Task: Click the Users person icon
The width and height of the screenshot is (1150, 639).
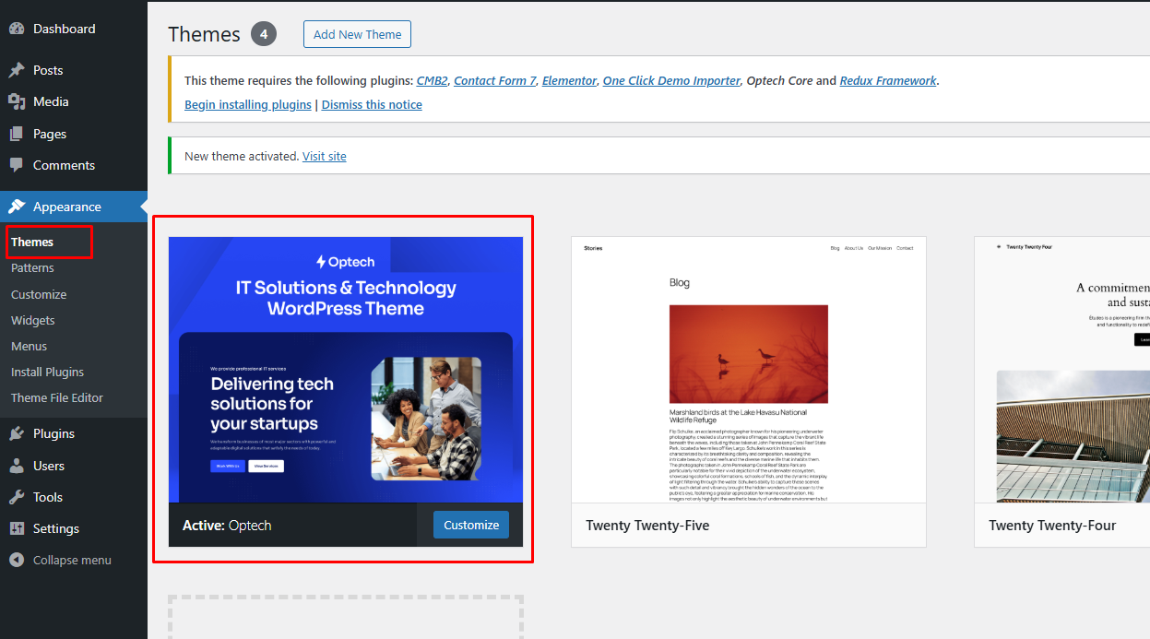Action: pyautogui.click(x=17, y=466)
